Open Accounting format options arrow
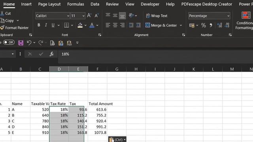Viewport: 253px width, 142px height. [x=197, y=25]
